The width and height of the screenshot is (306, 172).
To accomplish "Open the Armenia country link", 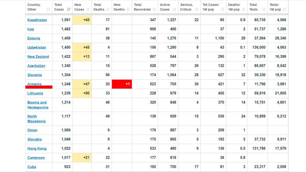I will point(34,84).
